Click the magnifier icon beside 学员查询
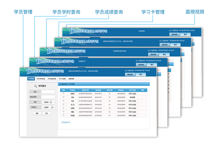219x149 pixels. (35, 86)
